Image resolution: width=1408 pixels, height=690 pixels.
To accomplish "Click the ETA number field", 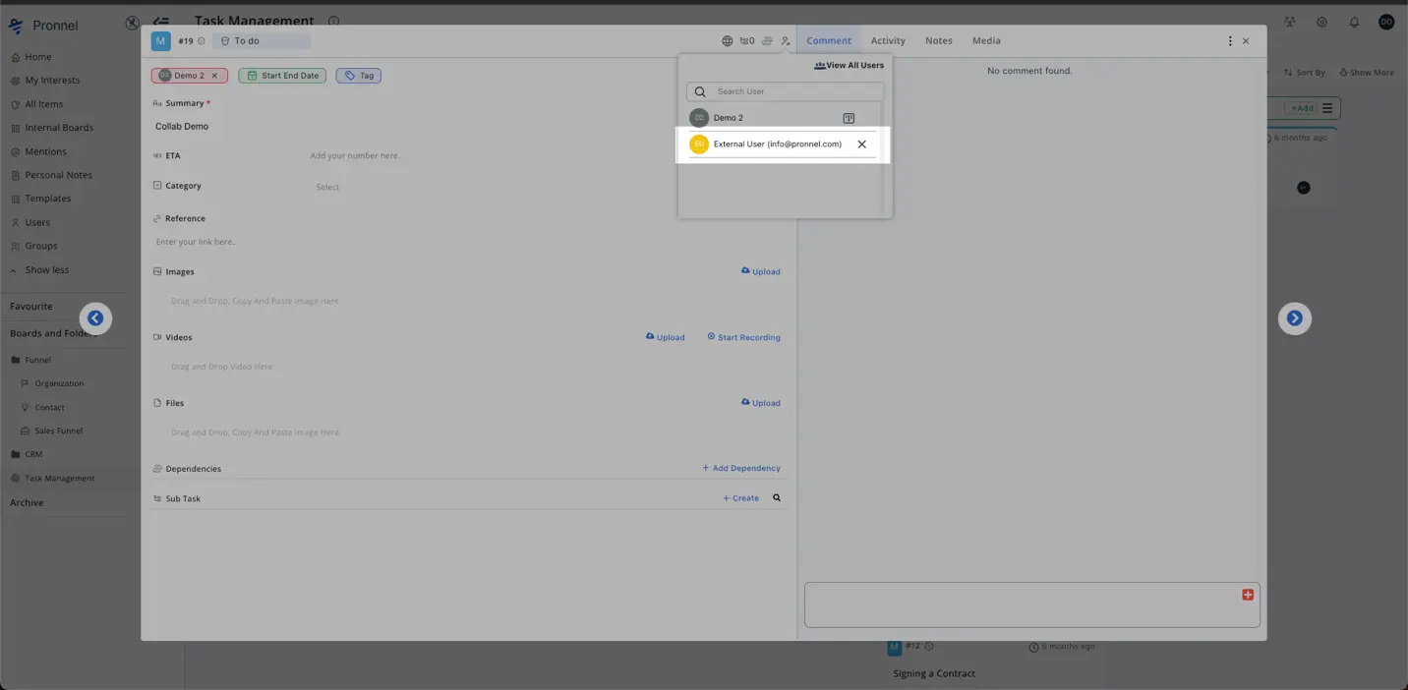I will (x=355, y=156).
